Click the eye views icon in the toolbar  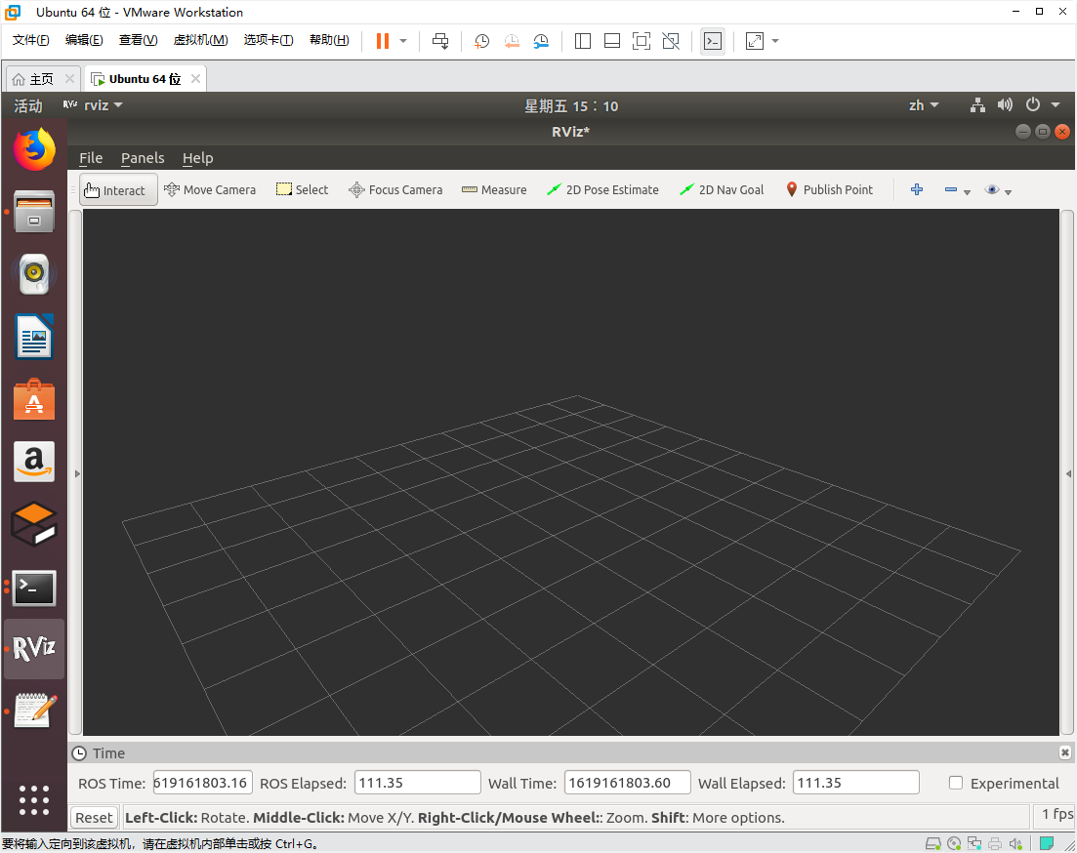click(992, 189)
